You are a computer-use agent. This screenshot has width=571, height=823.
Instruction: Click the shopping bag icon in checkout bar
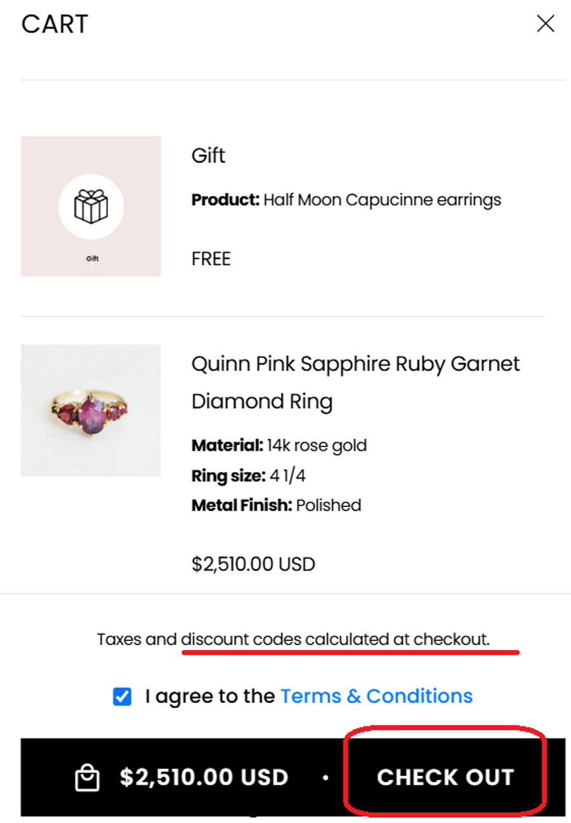(x=87, y=778)
